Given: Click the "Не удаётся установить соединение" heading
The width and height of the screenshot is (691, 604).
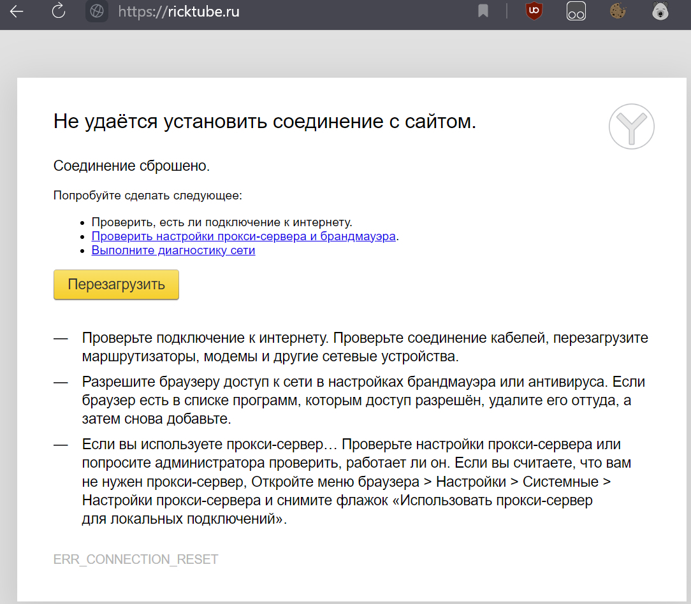Looking at the screenshot, I should (265, 122).
